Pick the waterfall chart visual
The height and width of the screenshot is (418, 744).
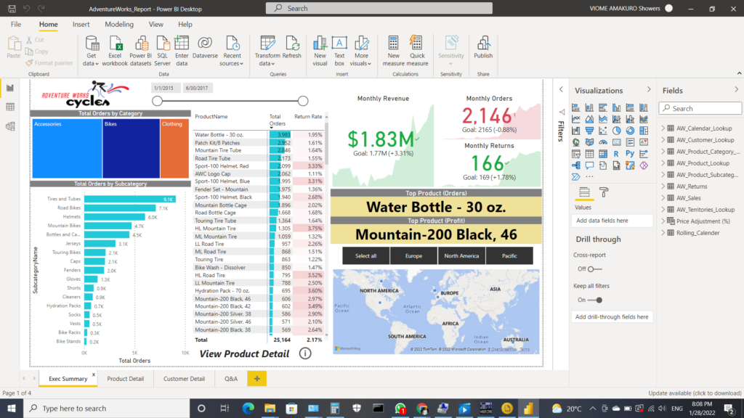click(575, 131)
